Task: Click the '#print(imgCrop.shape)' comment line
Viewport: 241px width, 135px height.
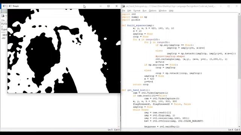Action: tap(170, 56)
